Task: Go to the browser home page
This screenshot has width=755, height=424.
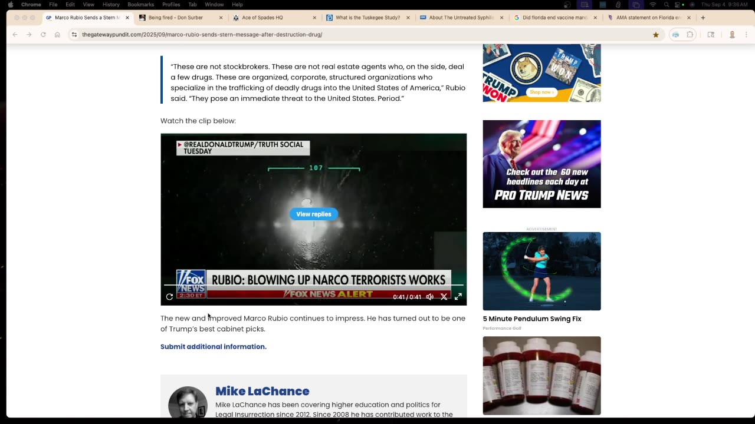Action: coord(57,35)
